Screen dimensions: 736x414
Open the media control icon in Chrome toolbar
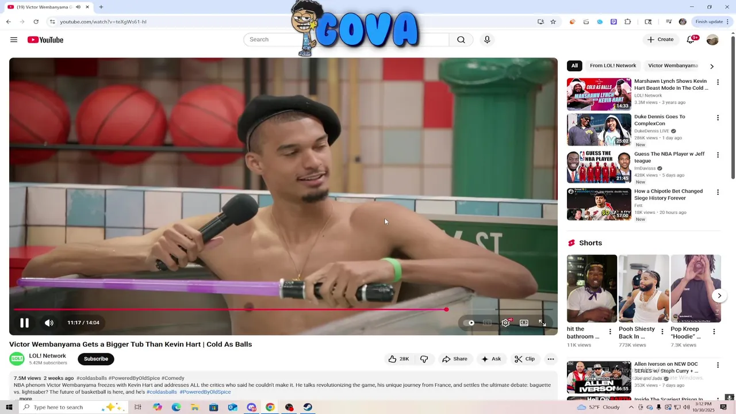(x=669, y=22)
